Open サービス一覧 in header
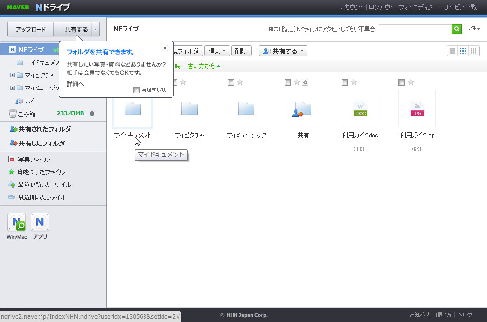Viewport: 487px width, 322px height. coord(460,7)
